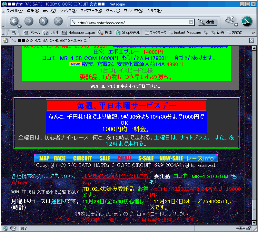Click the 毎週、平日木曜サービスデー red banner
Screen dimensions: 258x232
coord(126,106)
